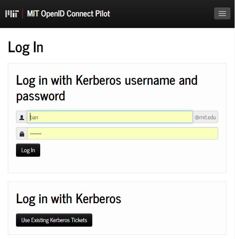Click the white gap between the two panels
235x239 pixels.
(117, 177)
